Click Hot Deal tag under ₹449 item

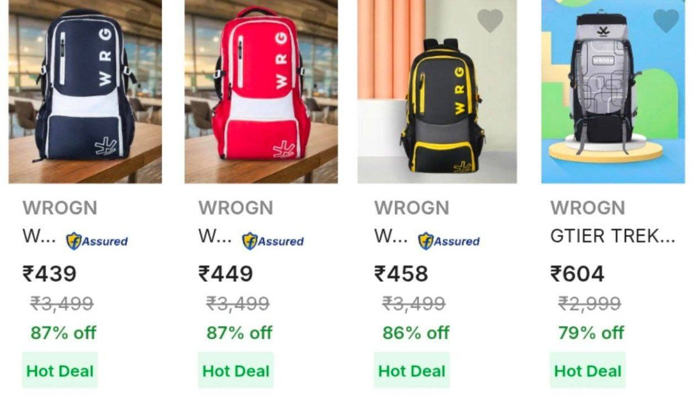coord(236,371)
